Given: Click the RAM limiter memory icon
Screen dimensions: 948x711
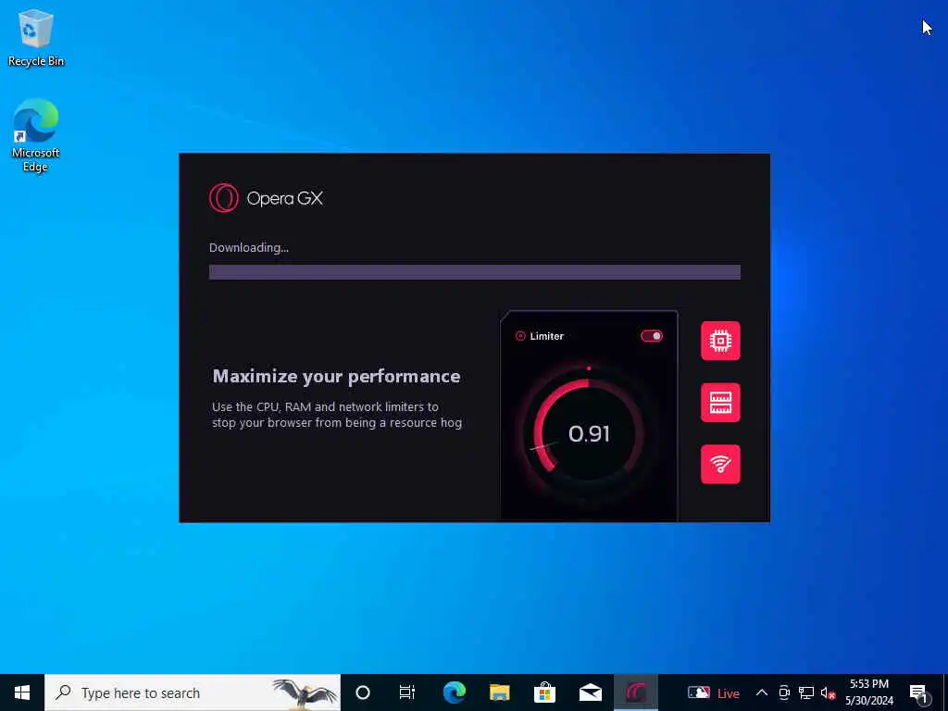Looking at the screenshot, I should 720,403.
